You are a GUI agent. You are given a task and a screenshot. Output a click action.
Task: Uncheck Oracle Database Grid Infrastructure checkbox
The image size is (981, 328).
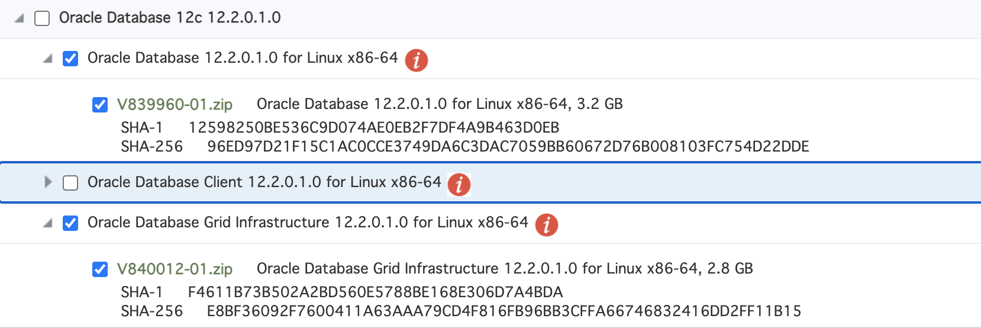(70, 223)
